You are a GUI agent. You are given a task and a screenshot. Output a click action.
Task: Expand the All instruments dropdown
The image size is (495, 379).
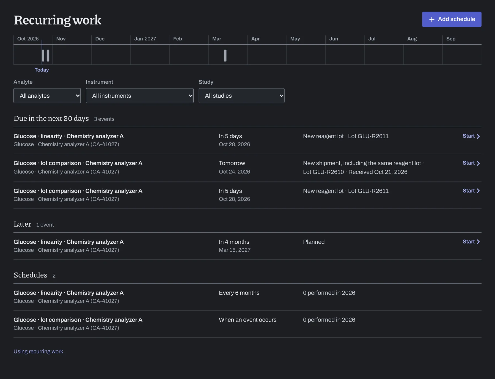[140, 96]
